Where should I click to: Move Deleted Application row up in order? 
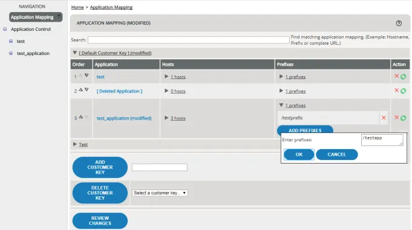point(81,90)
